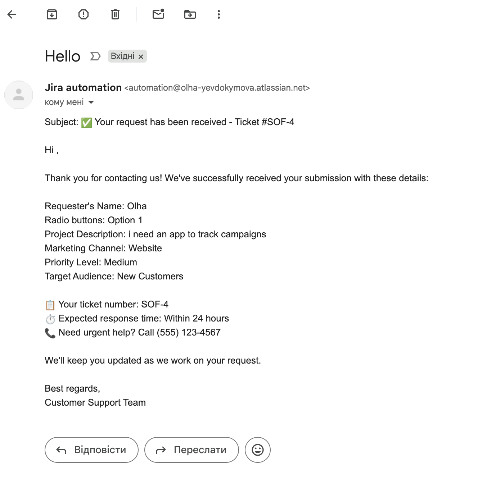Click the phone number (555) 123-4567
The image size is (496, 497).
click(x=189, y=332)
